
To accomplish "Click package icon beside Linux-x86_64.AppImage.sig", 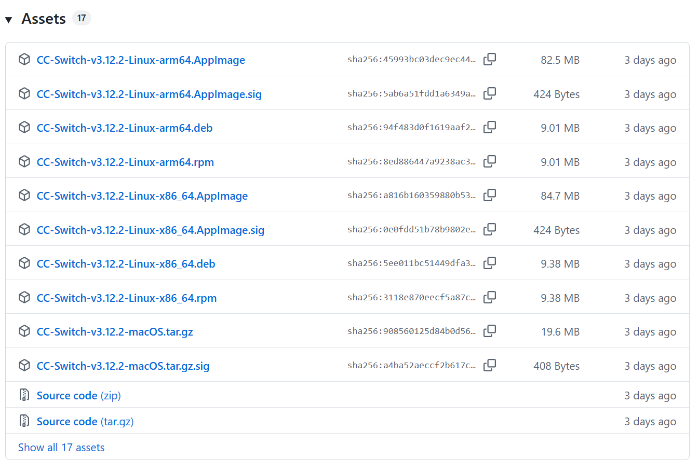I will [x=24, y=230].
